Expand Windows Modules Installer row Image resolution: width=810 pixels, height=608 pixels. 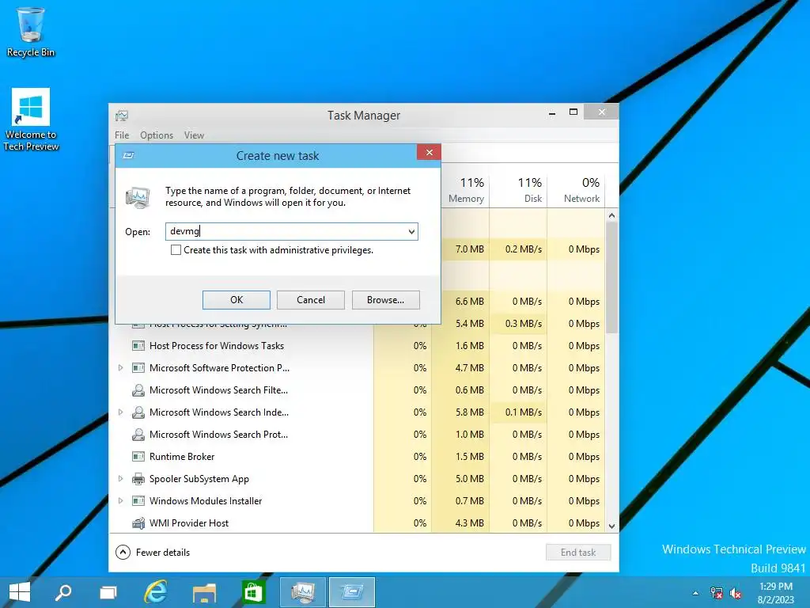coord(120,501)
